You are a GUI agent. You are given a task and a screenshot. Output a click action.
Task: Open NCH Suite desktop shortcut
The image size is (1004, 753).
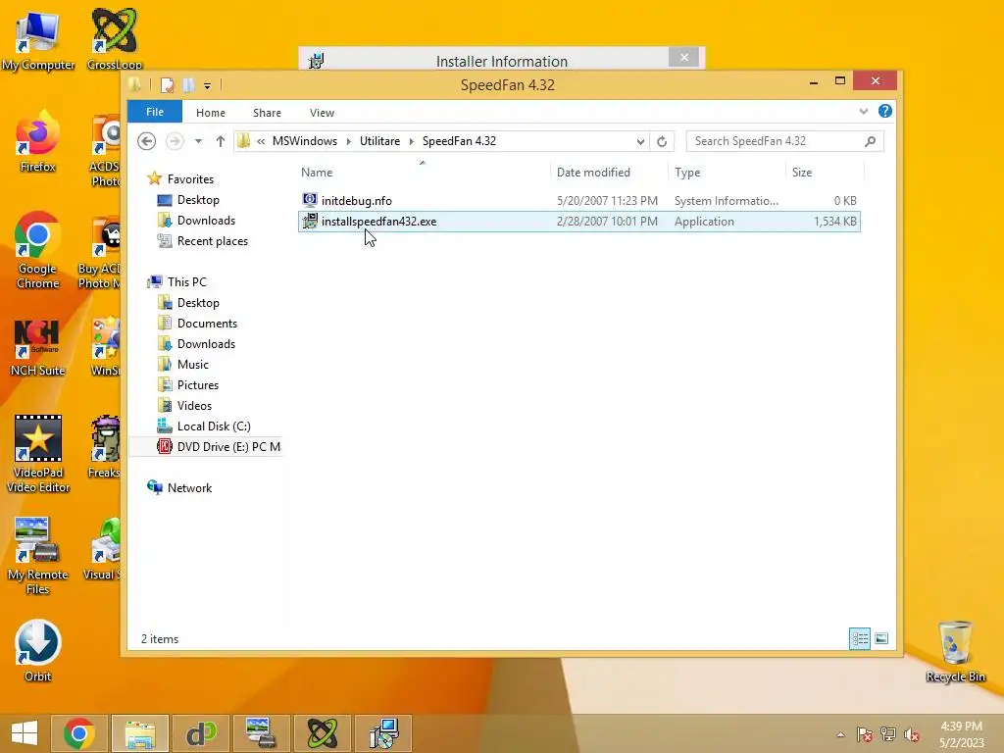[38, 346]
